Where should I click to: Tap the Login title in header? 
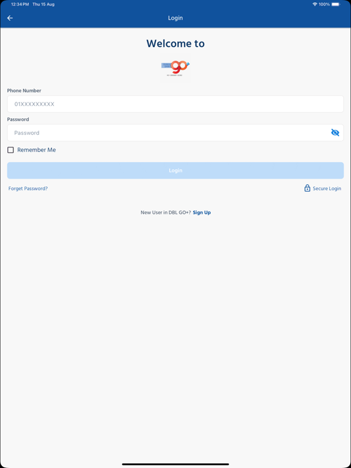coord(175,18)
